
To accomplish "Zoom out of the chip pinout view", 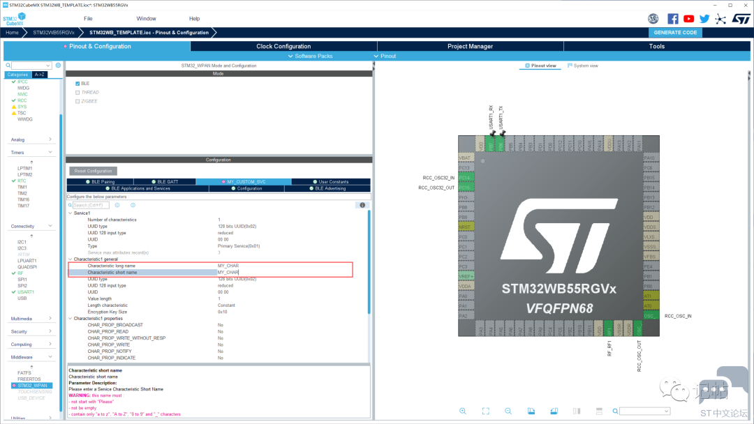I will tap(508, 411).
